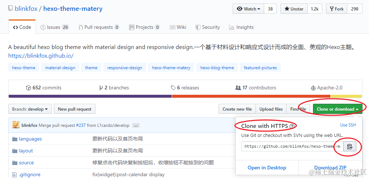
Task: Click the layout folder icon
Action: coord(15,151)
